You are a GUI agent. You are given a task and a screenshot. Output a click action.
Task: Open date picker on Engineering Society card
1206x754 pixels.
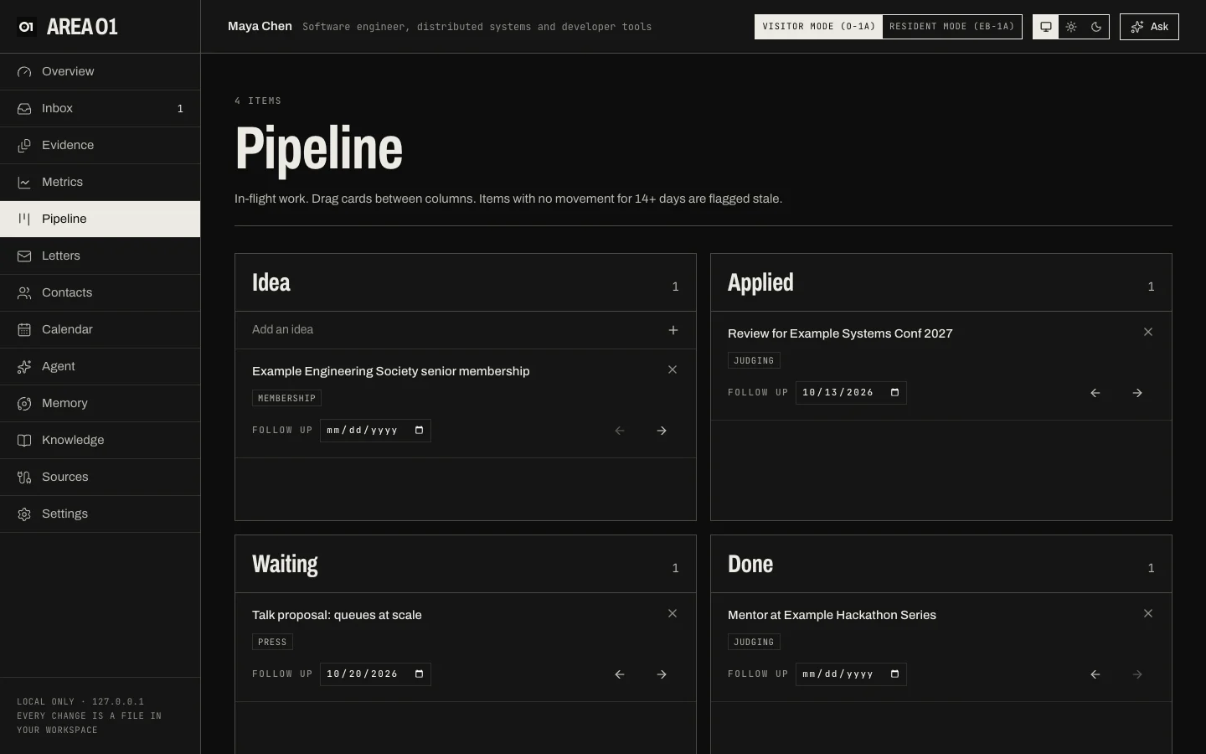(420, 431)
